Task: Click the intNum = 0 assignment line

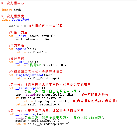Action: click(17, 26)
